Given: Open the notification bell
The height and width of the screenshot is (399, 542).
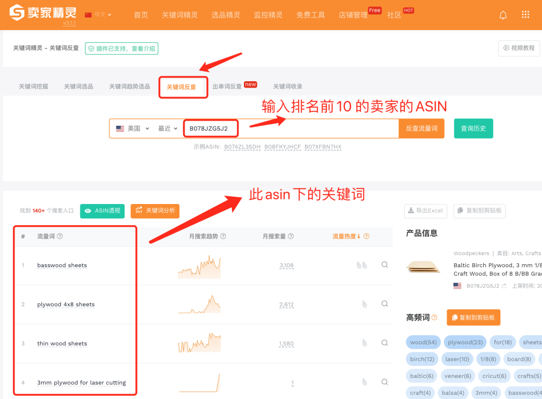Looking at the screenshot, I should click(x=503, y=15).
